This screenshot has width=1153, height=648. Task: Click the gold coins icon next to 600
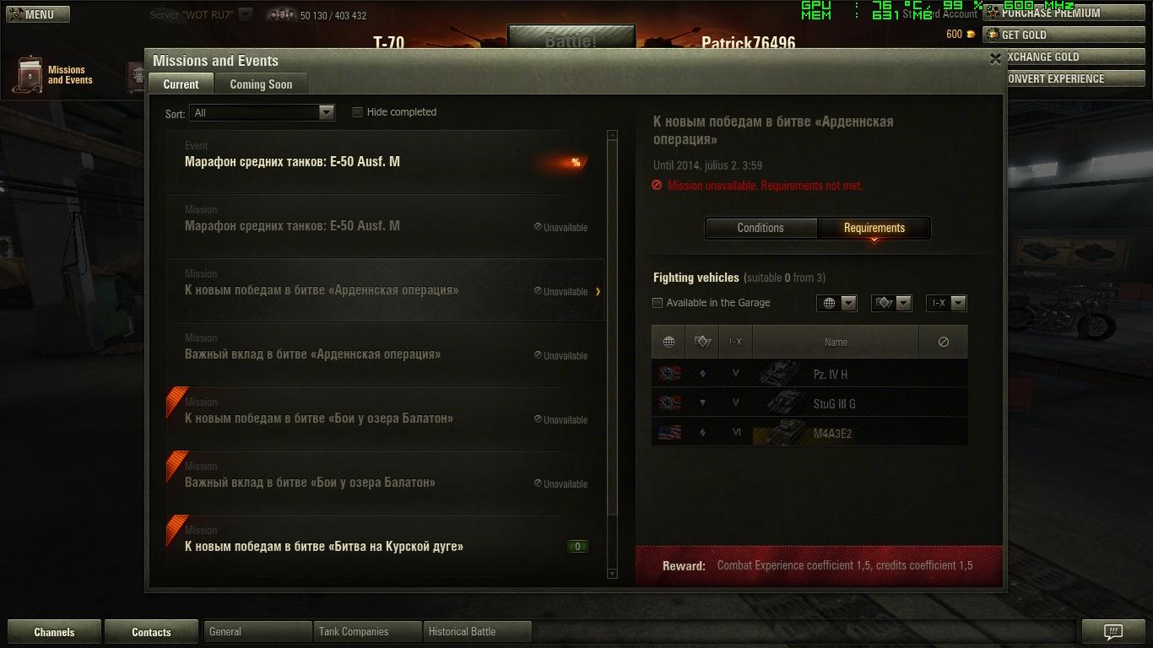coord(971,35)
